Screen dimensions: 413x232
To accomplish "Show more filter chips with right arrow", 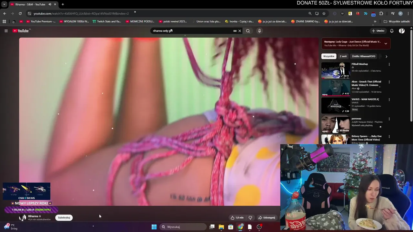I will click(x=386, y=56).
